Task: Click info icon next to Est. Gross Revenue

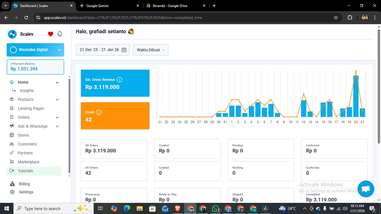Action: click(x=119, y=79)
